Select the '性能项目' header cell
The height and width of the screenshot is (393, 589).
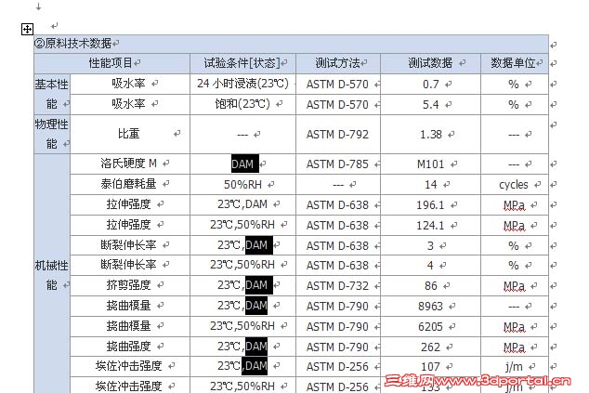tap(111, 63)
